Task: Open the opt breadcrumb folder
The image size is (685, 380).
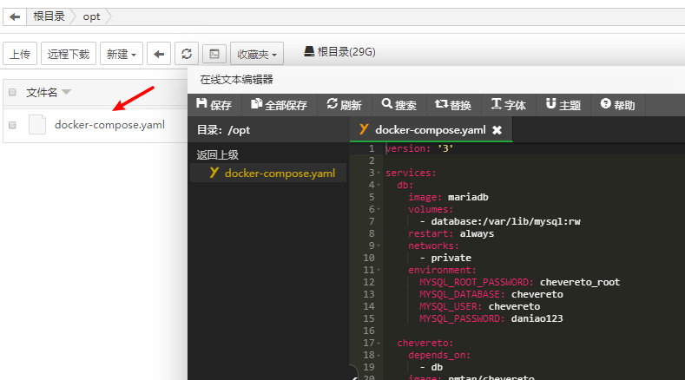Action: click(91, 17)
